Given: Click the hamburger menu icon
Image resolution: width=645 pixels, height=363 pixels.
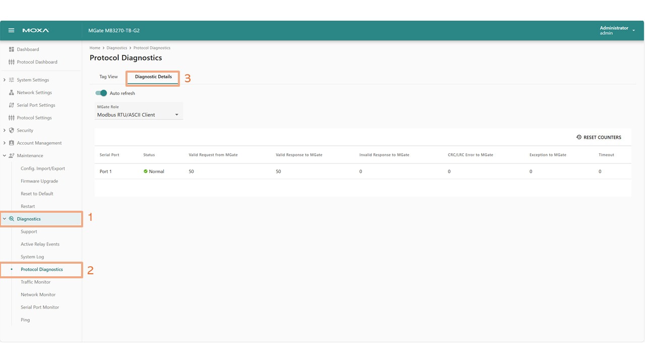Looking at the screenshot, I should [x=12, y=30].
